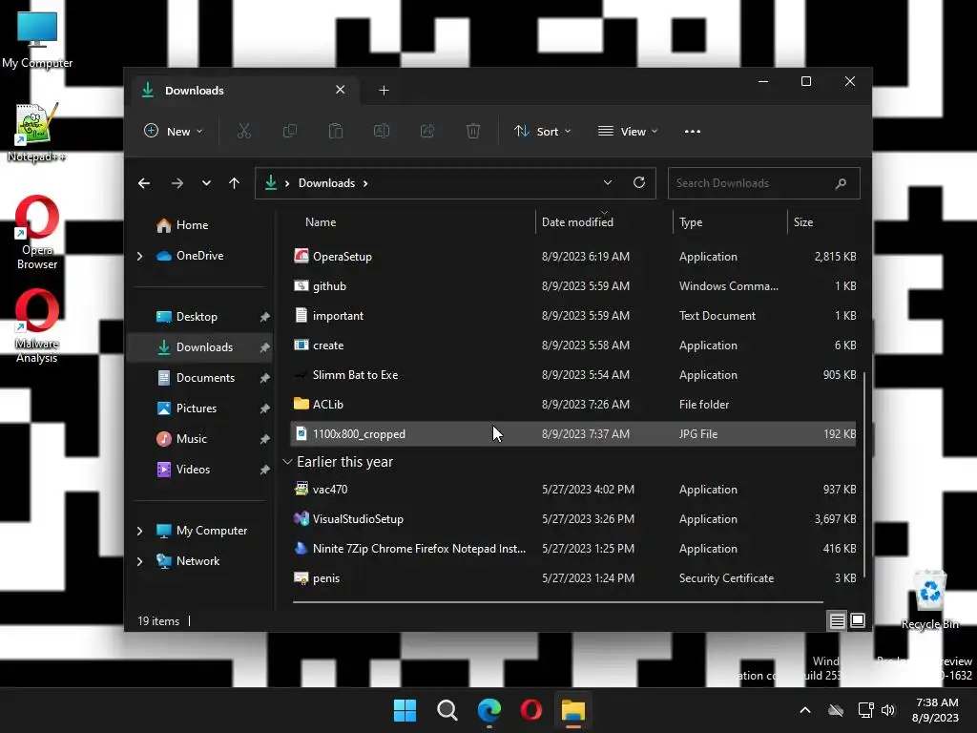Select the ACLib folder
The height and width of the screenshot is (733, 977).
573,405
